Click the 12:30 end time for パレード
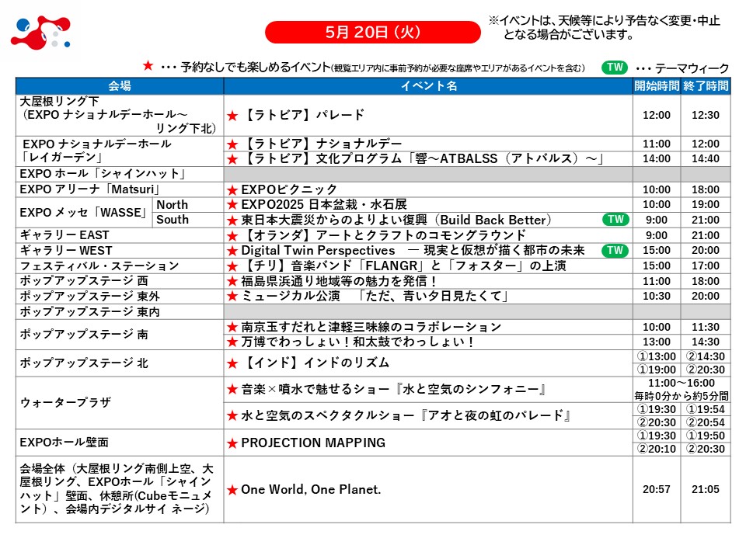 coord(706,115)
